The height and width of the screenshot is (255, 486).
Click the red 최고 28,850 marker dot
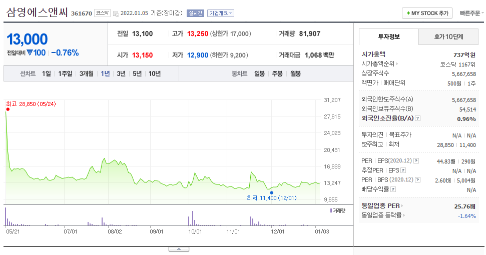[8, 109]
